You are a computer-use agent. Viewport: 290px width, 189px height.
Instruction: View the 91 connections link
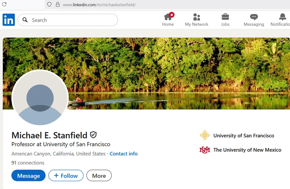[28, 163]
